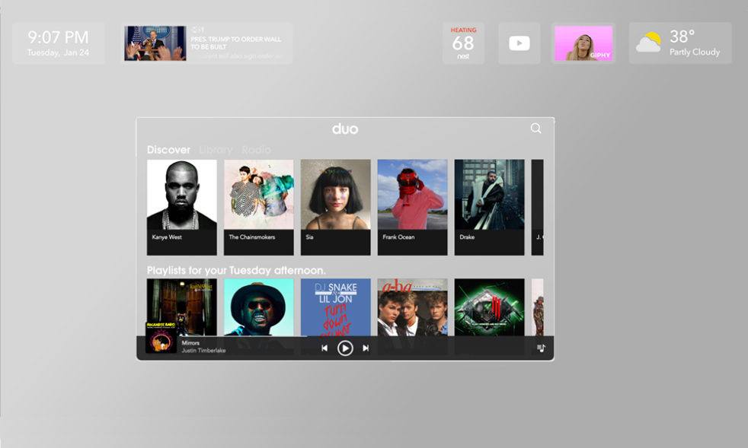Image resolution: width=748 pixels, height=448 pixels.
Task: Open the DJ Snake Lil Jon playlist
Action: 335,307
